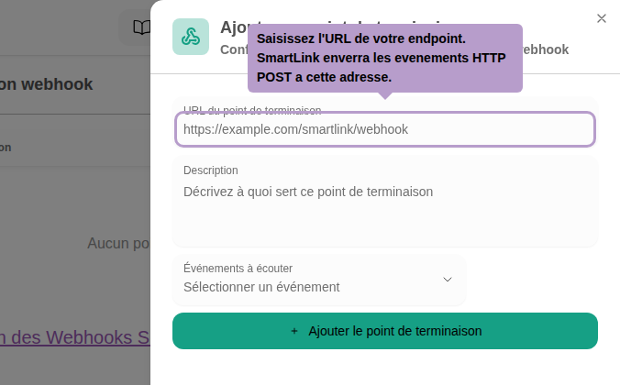Click the plus icon on the add button
Screen dimensions: 620x385
(x=294, y=331)
